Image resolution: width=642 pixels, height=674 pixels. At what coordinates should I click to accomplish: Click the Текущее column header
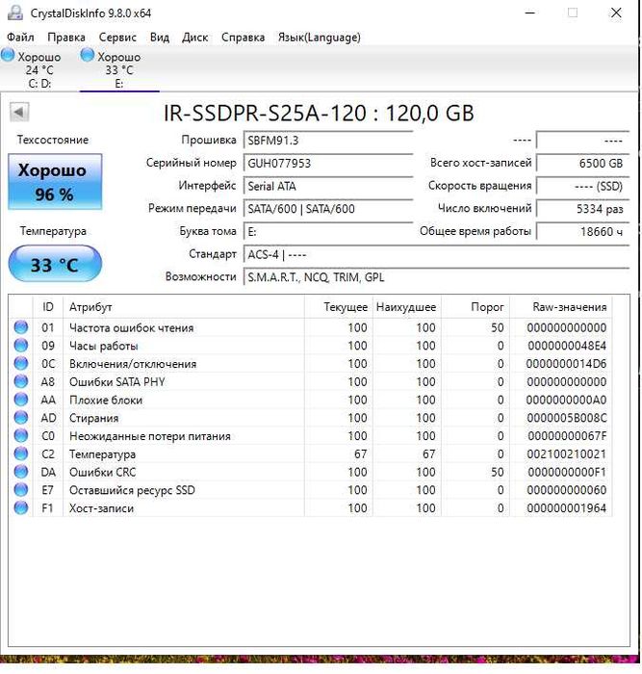click(x=339, y=307)
